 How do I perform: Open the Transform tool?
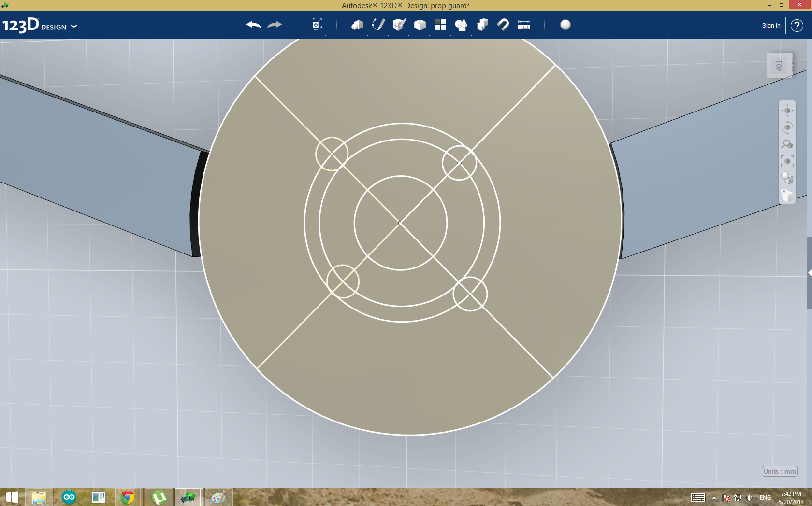[x=317, y=25]
